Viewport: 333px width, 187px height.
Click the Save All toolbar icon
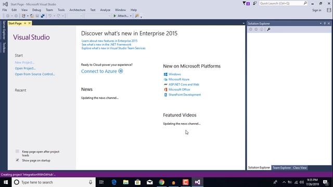pyautogui.click(x=43, y=16)
